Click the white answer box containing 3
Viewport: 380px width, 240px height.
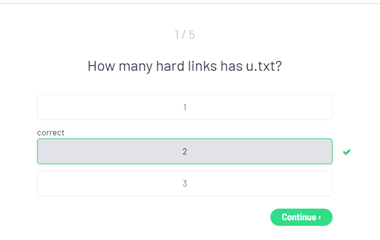pos(185,183)
